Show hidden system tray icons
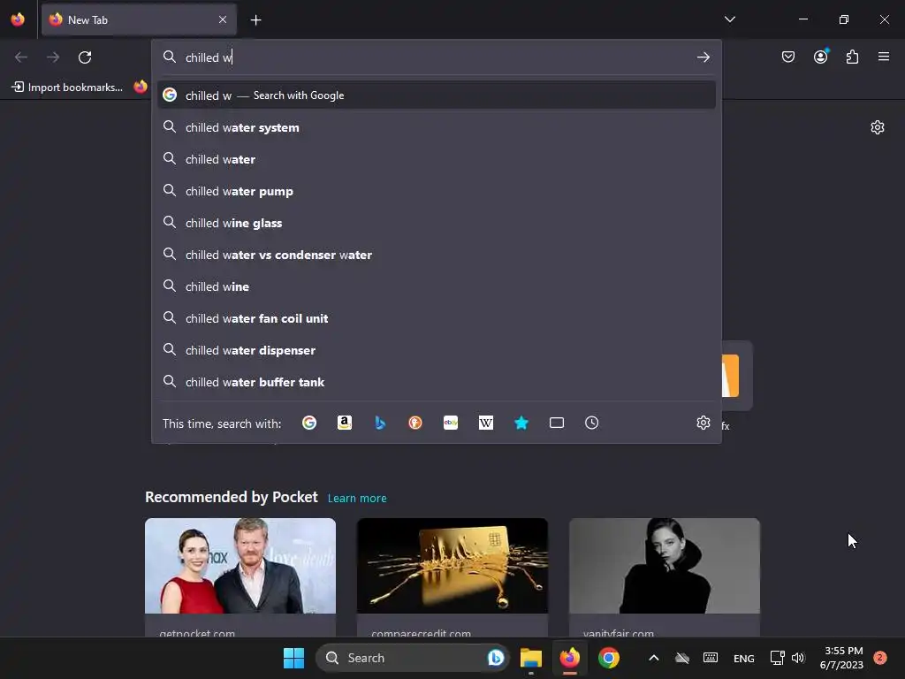The width and height of the screenshot is (905, 679). (653, 658)
